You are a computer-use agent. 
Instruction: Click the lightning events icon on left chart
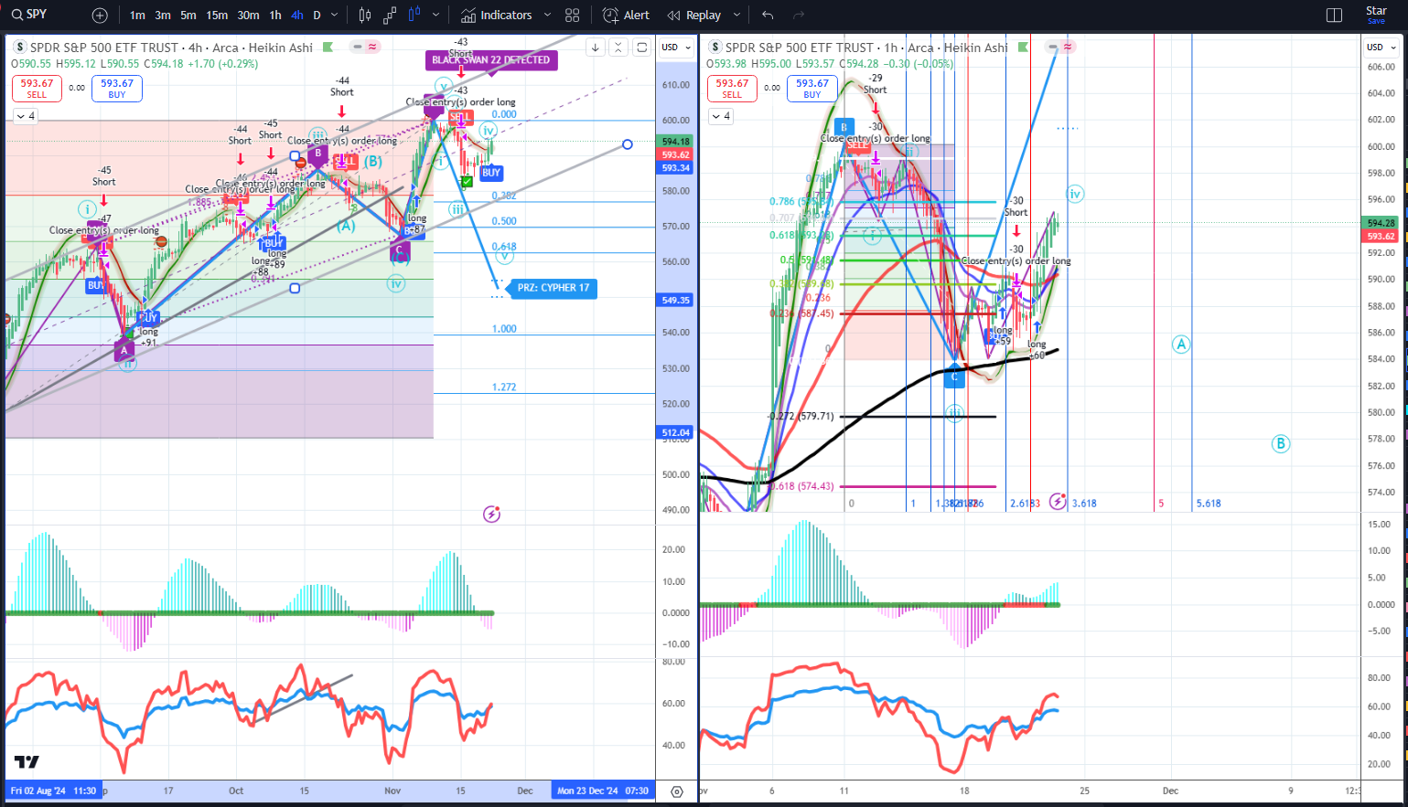coord(492,514)
